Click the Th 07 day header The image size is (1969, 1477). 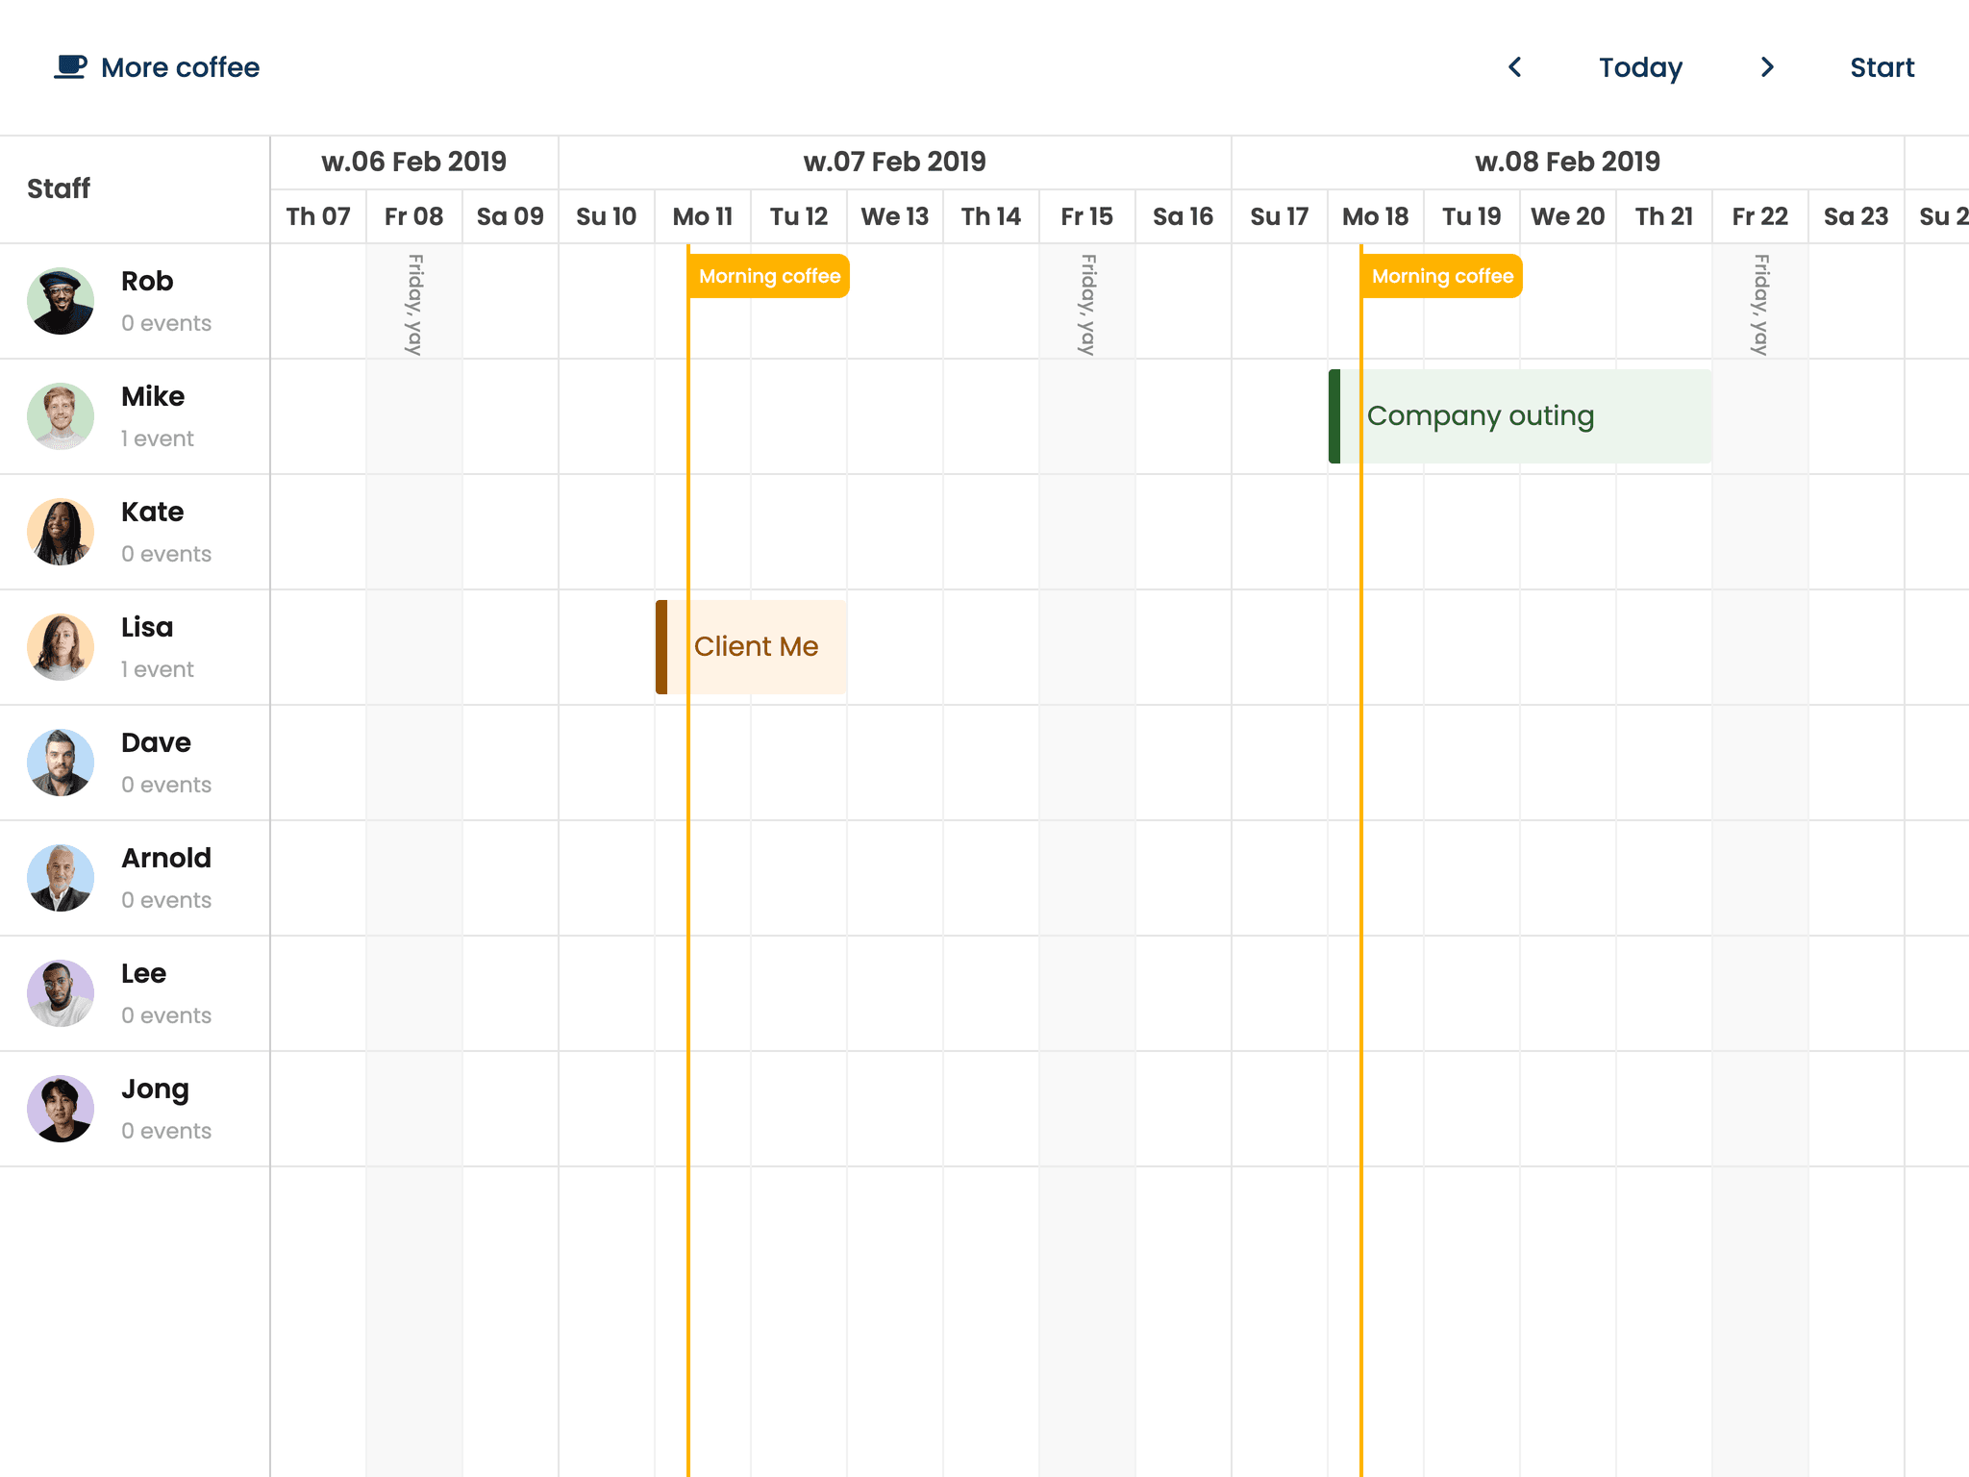[x=318, y=216]
